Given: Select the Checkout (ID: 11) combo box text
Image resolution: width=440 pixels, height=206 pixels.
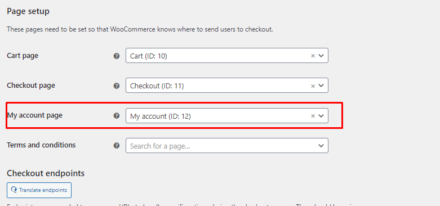Looking at the screenshot, I should [x=157, y=86].
